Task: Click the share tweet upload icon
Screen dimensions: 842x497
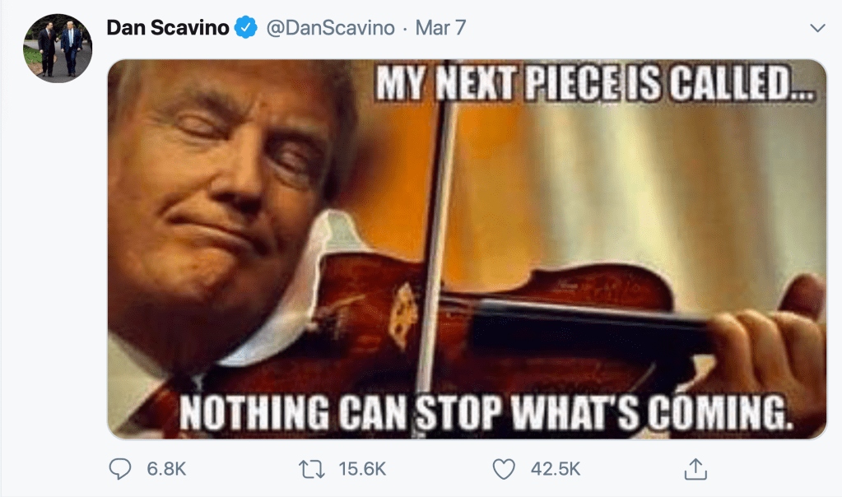Action: tap(695, 469)
